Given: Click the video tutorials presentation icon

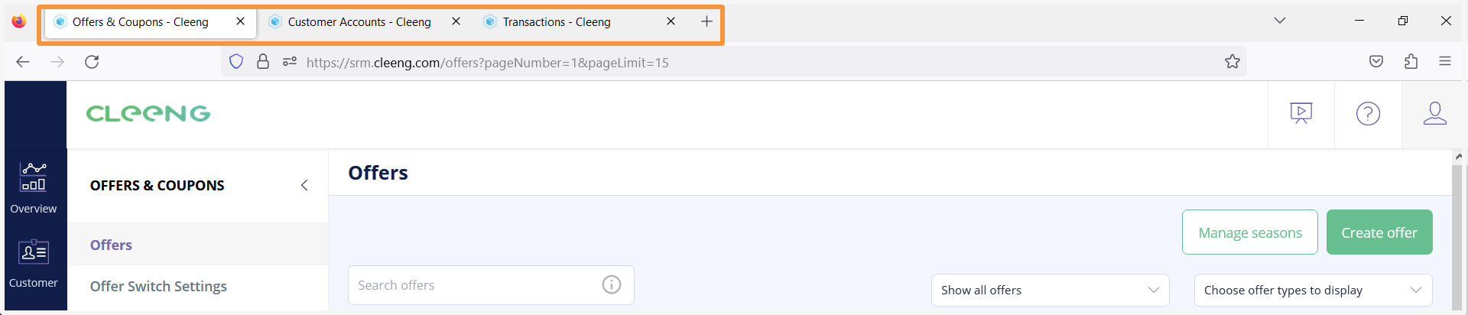Looking at the screenshot, I should click(1301, 114).
